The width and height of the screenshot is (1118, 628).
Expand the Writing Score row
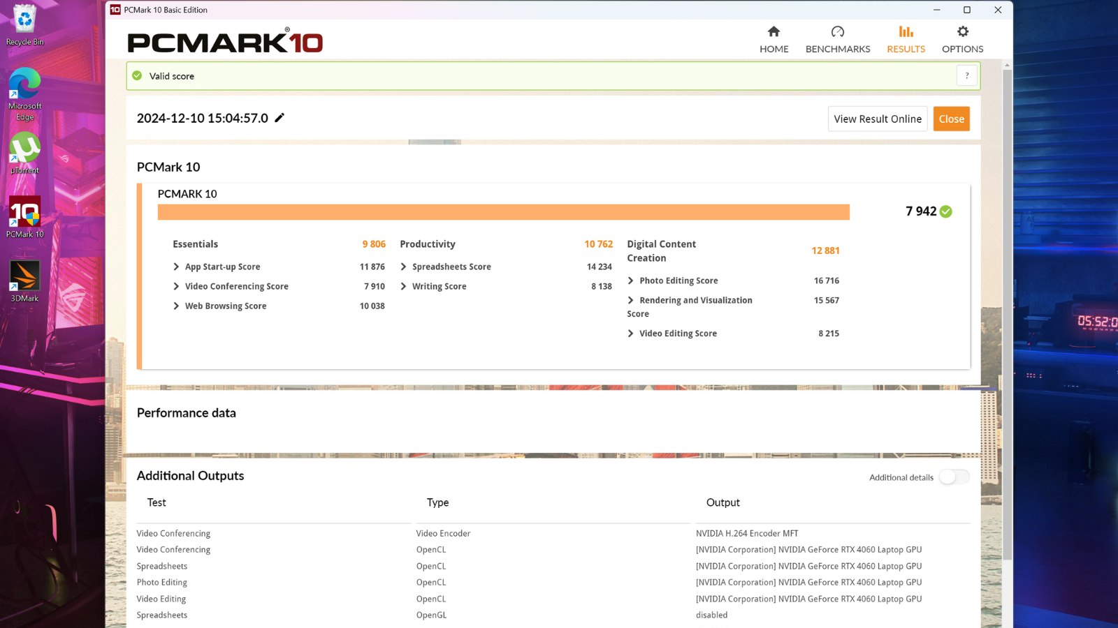click(403, 286)
